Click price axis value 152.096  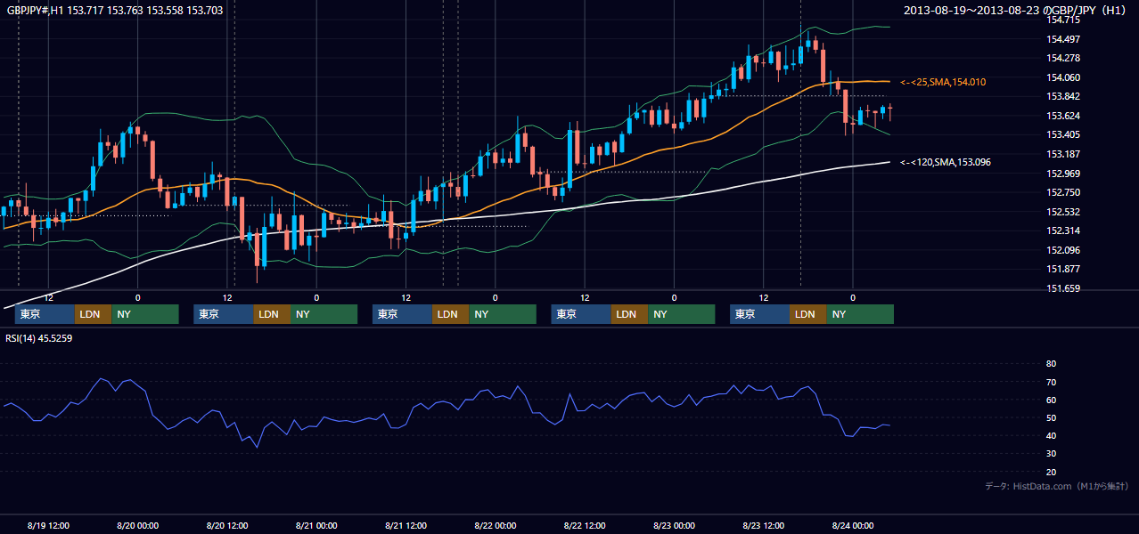tap(1064, 250)
